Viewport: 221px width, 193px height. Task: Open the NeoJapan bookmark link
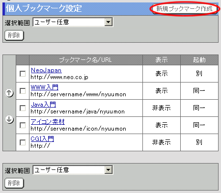46,70
